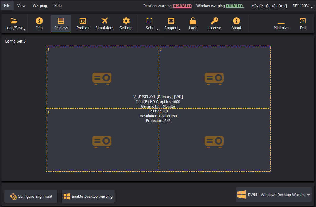Click Enable Desktop warping button
316x207 pixels.
click(88, 196)
